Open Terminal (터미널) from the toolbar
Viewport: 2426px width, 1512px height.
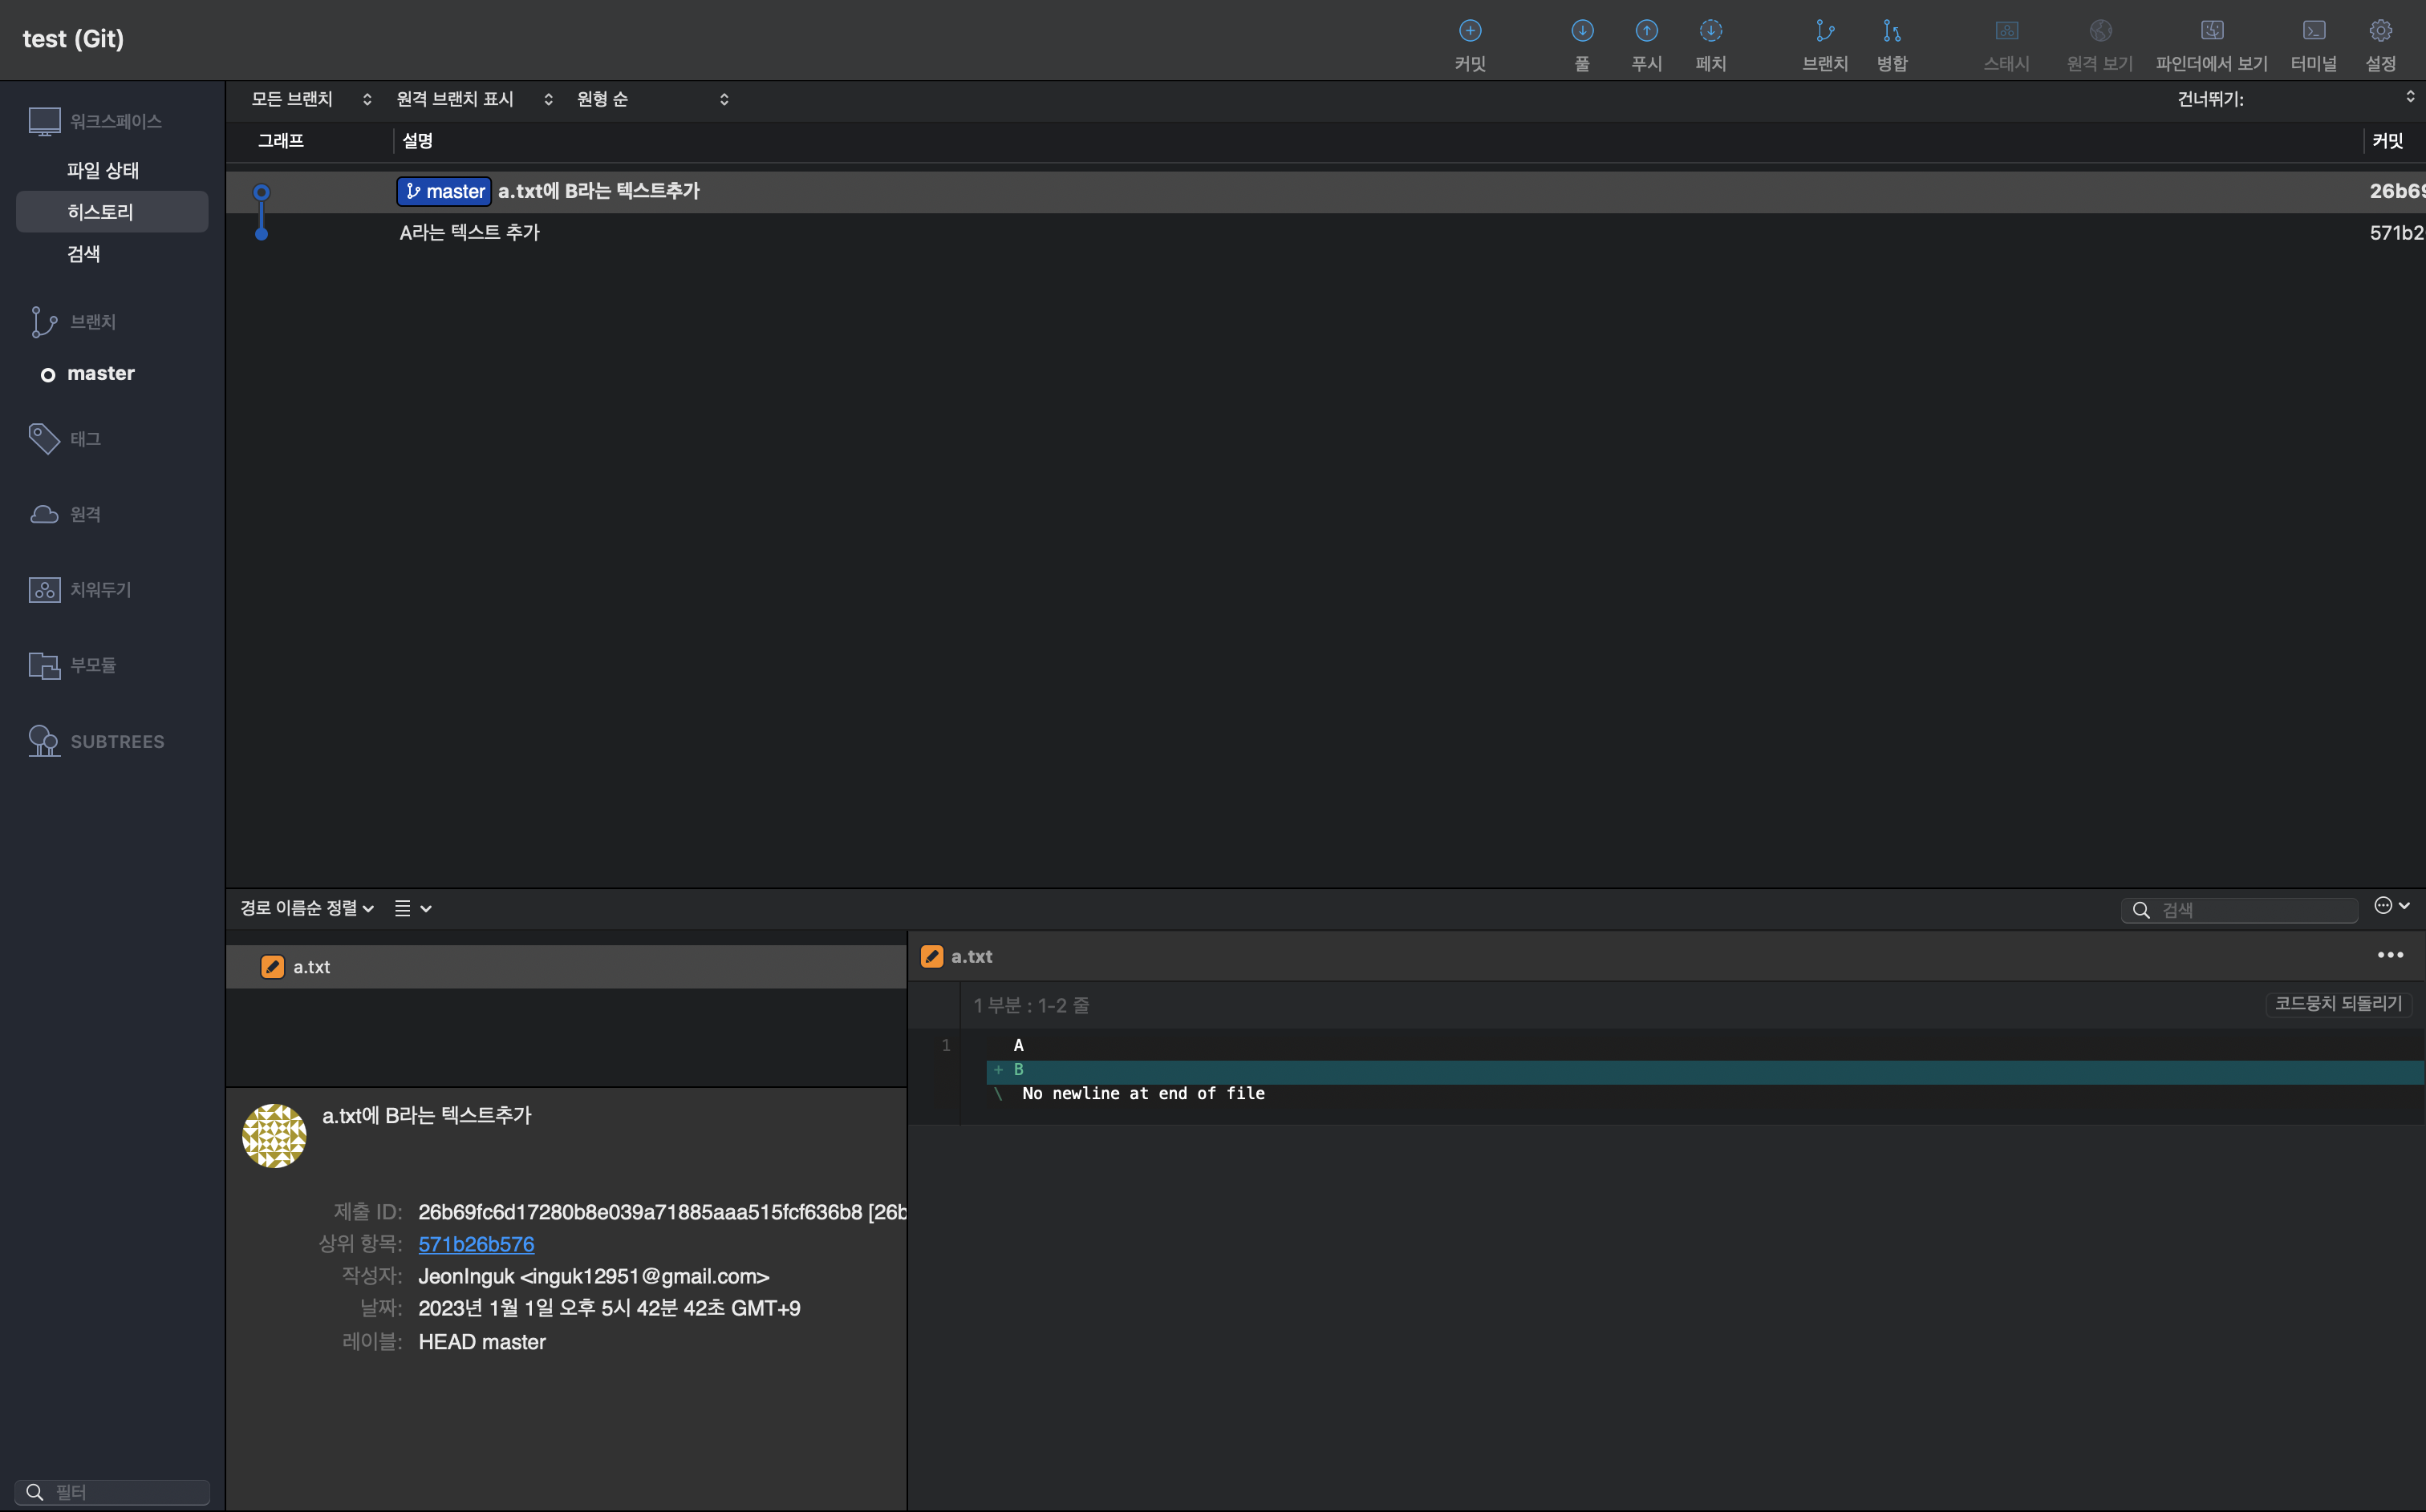(2313, 32)
